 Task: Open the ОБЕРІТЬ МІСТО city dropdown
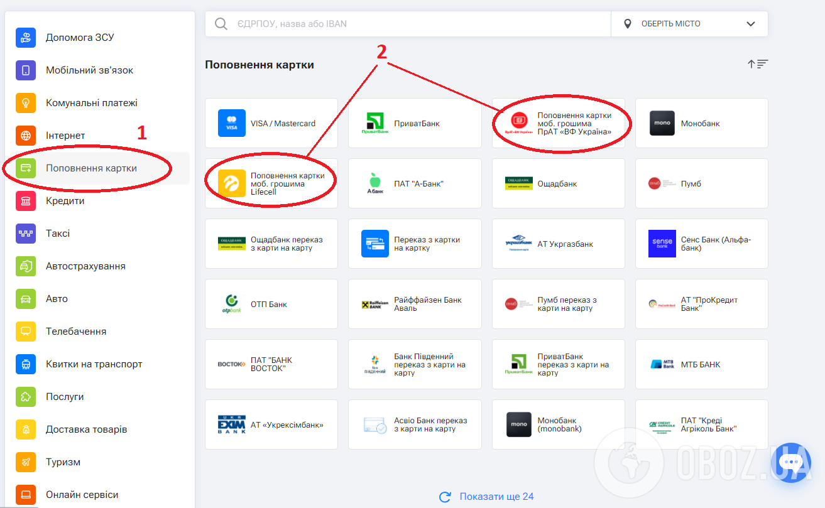click(689, 24)
